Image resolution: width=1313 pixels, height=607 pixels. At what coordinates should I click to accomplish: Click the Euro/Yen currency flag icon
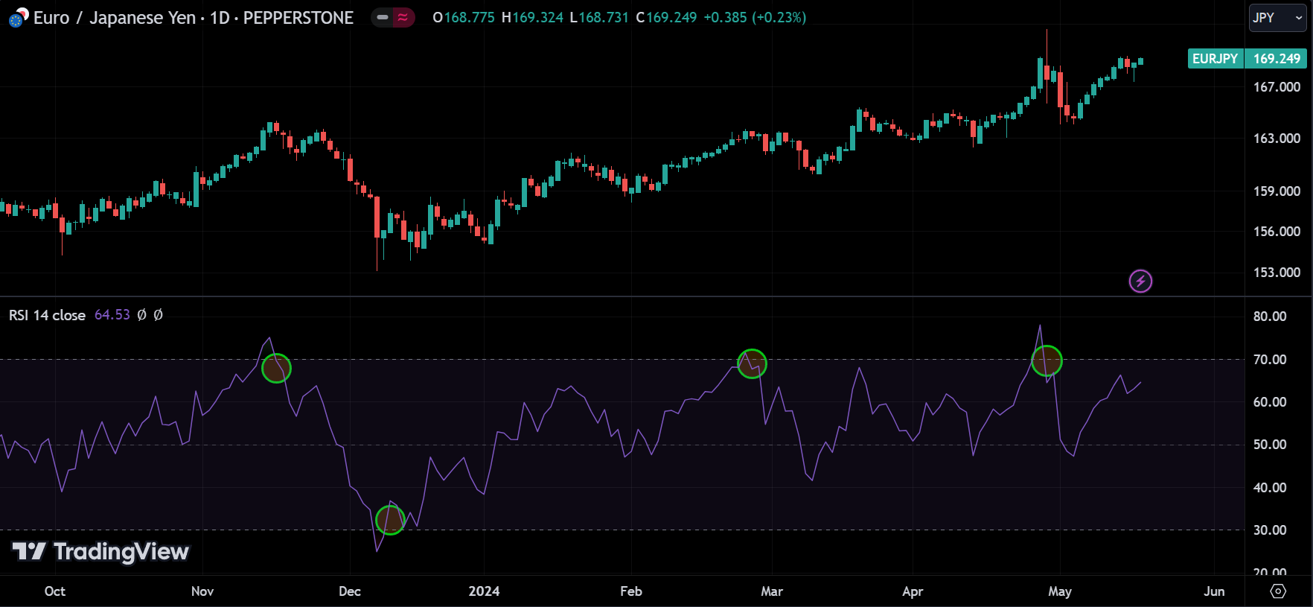click(x=18, y=17)
